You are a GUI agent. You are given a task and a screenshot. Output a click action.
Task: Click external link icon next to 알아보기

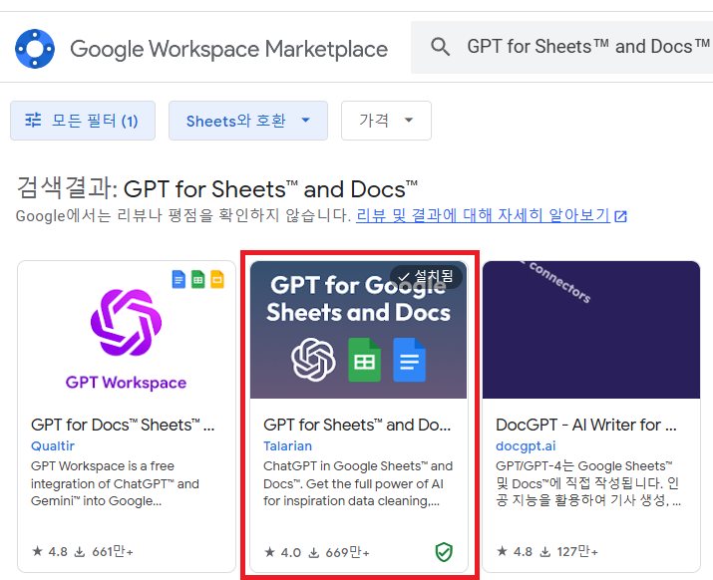620,216
